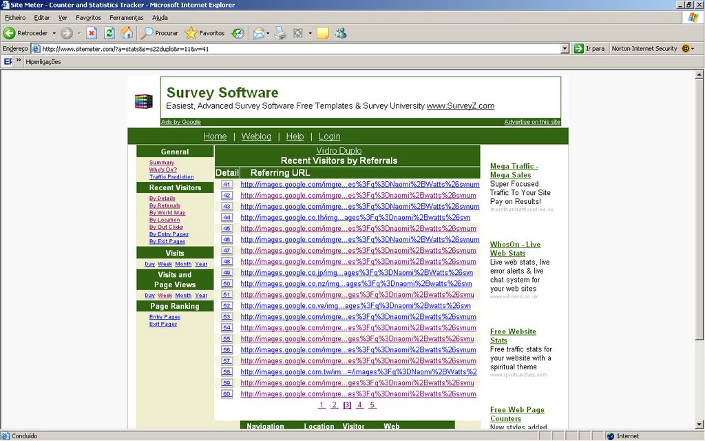Click the Survey Software ad logo image

click(x=143, y=101)
